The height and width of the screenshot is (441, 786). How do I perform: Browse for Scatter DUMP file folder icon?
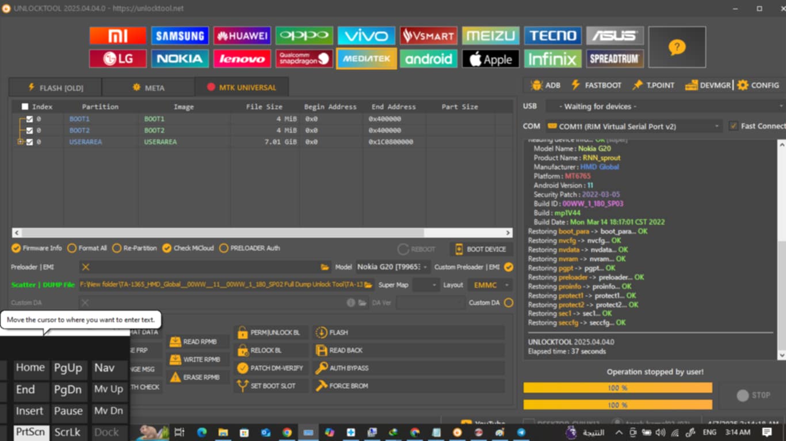369,285
